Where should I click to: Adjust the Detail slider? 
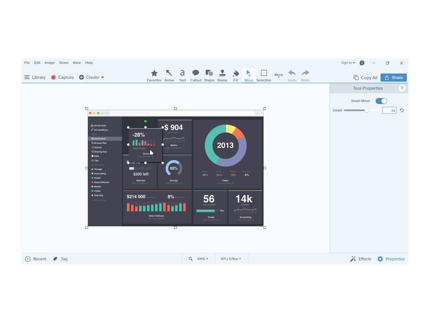[x=366, y=110]
